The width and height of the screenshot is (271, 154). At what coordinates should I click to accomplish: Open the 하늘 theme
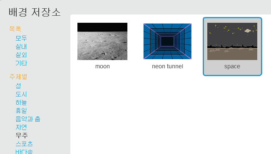(21, 102)
